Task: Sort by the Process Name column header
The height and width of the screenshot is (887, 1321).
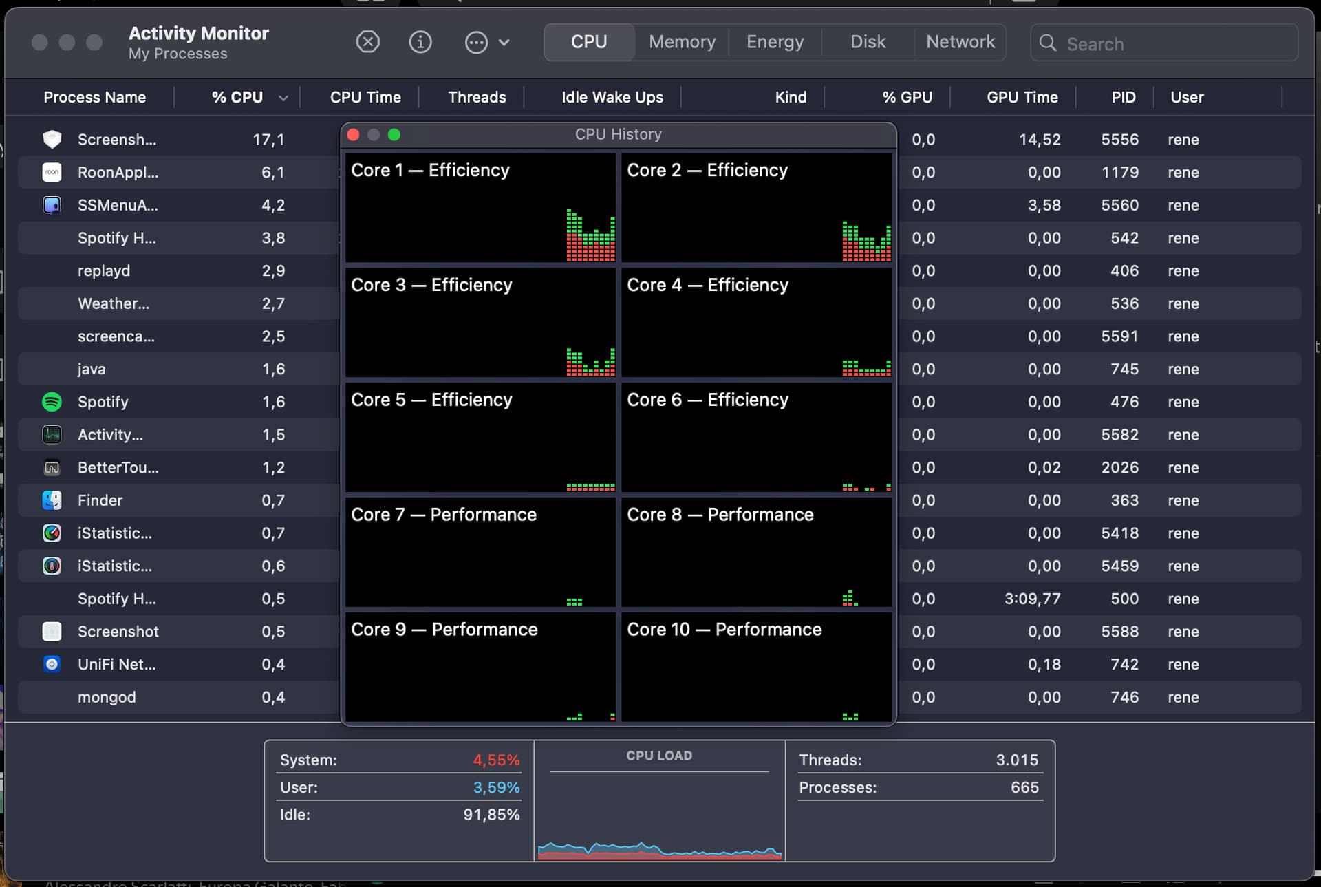Action: tap(95, 97)
